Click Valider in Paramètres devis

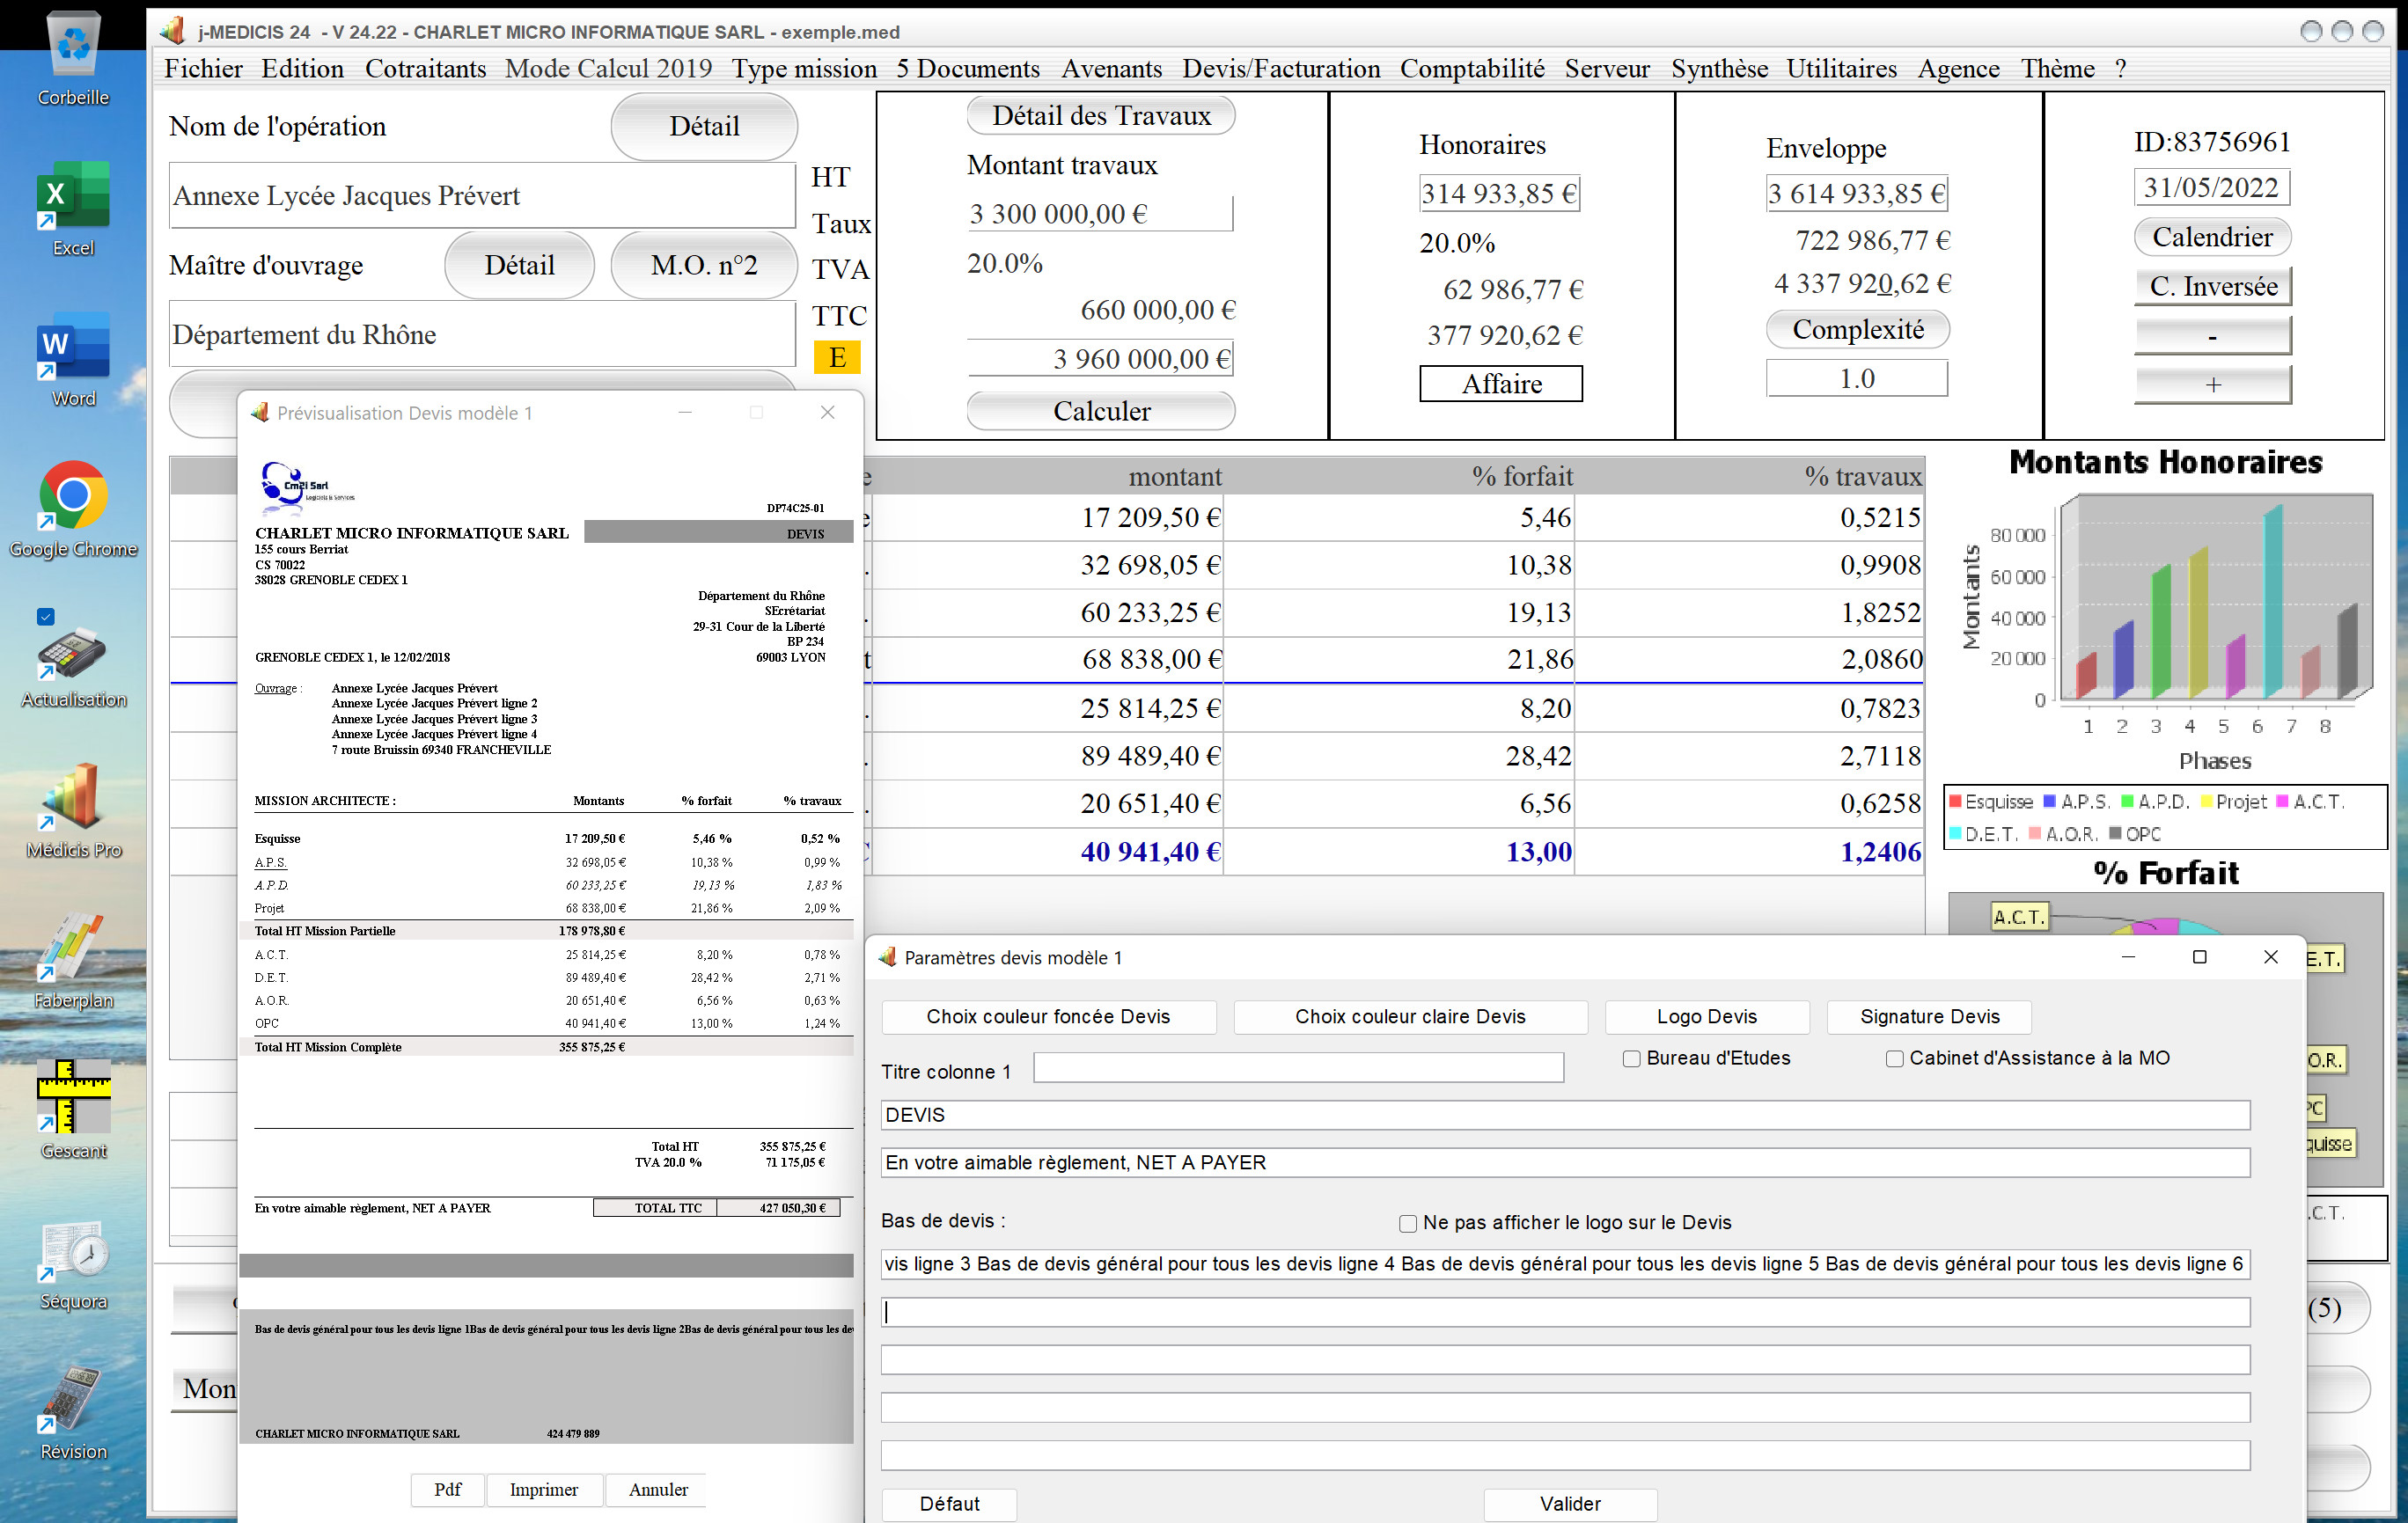[x=1570, y=1504]
